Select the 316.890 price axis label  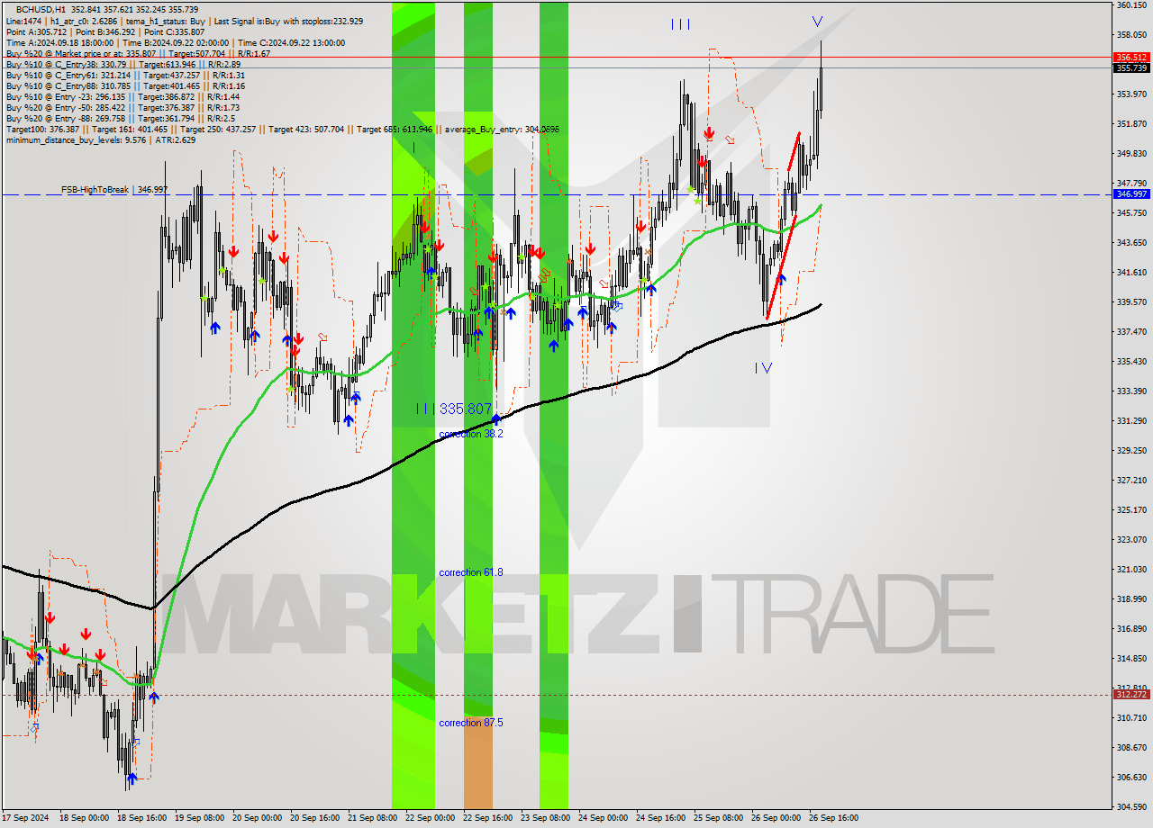click(x=1131, y=629)
